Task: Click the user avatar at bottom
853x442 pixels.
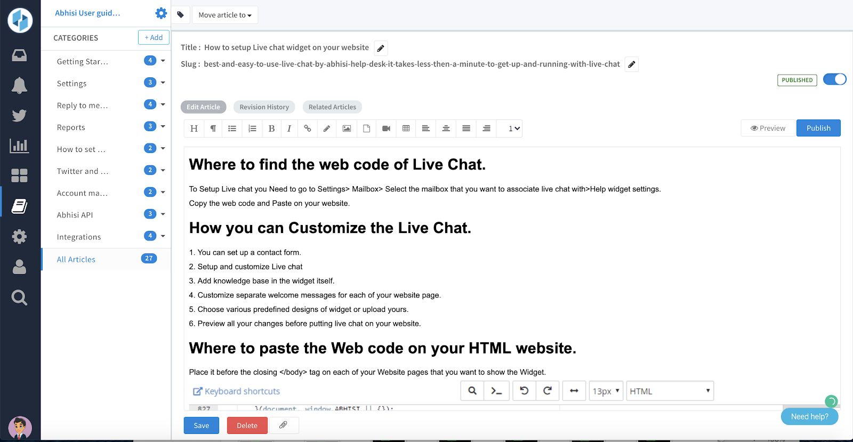Action: pos(20,428)
